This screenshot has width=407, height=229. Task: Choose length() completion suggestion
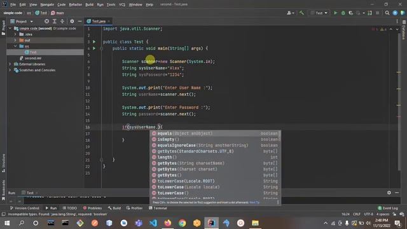[x=215, y=157]
